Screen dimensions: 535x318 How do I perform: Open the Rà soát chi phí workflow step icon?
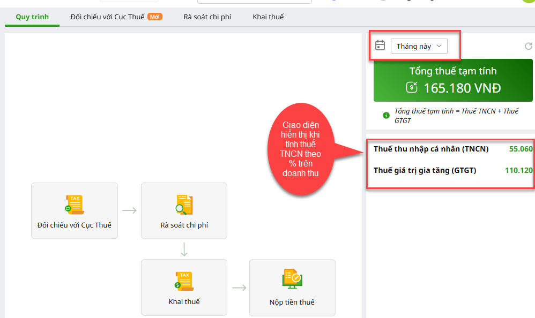click(184, 205)
